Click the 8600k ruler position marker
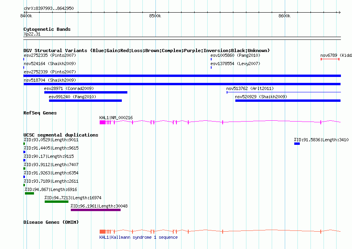Screen dimensions: 352x249 click(284, 16)
